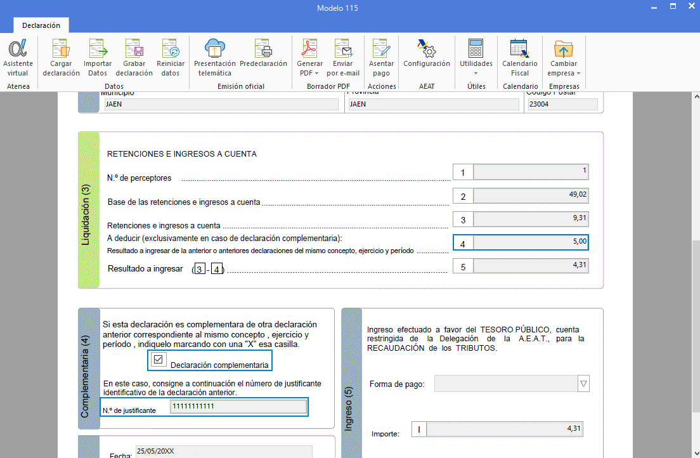Switch to the Declaración tab
The height and width of the screenshot is (458, 700).
point(41,25)
